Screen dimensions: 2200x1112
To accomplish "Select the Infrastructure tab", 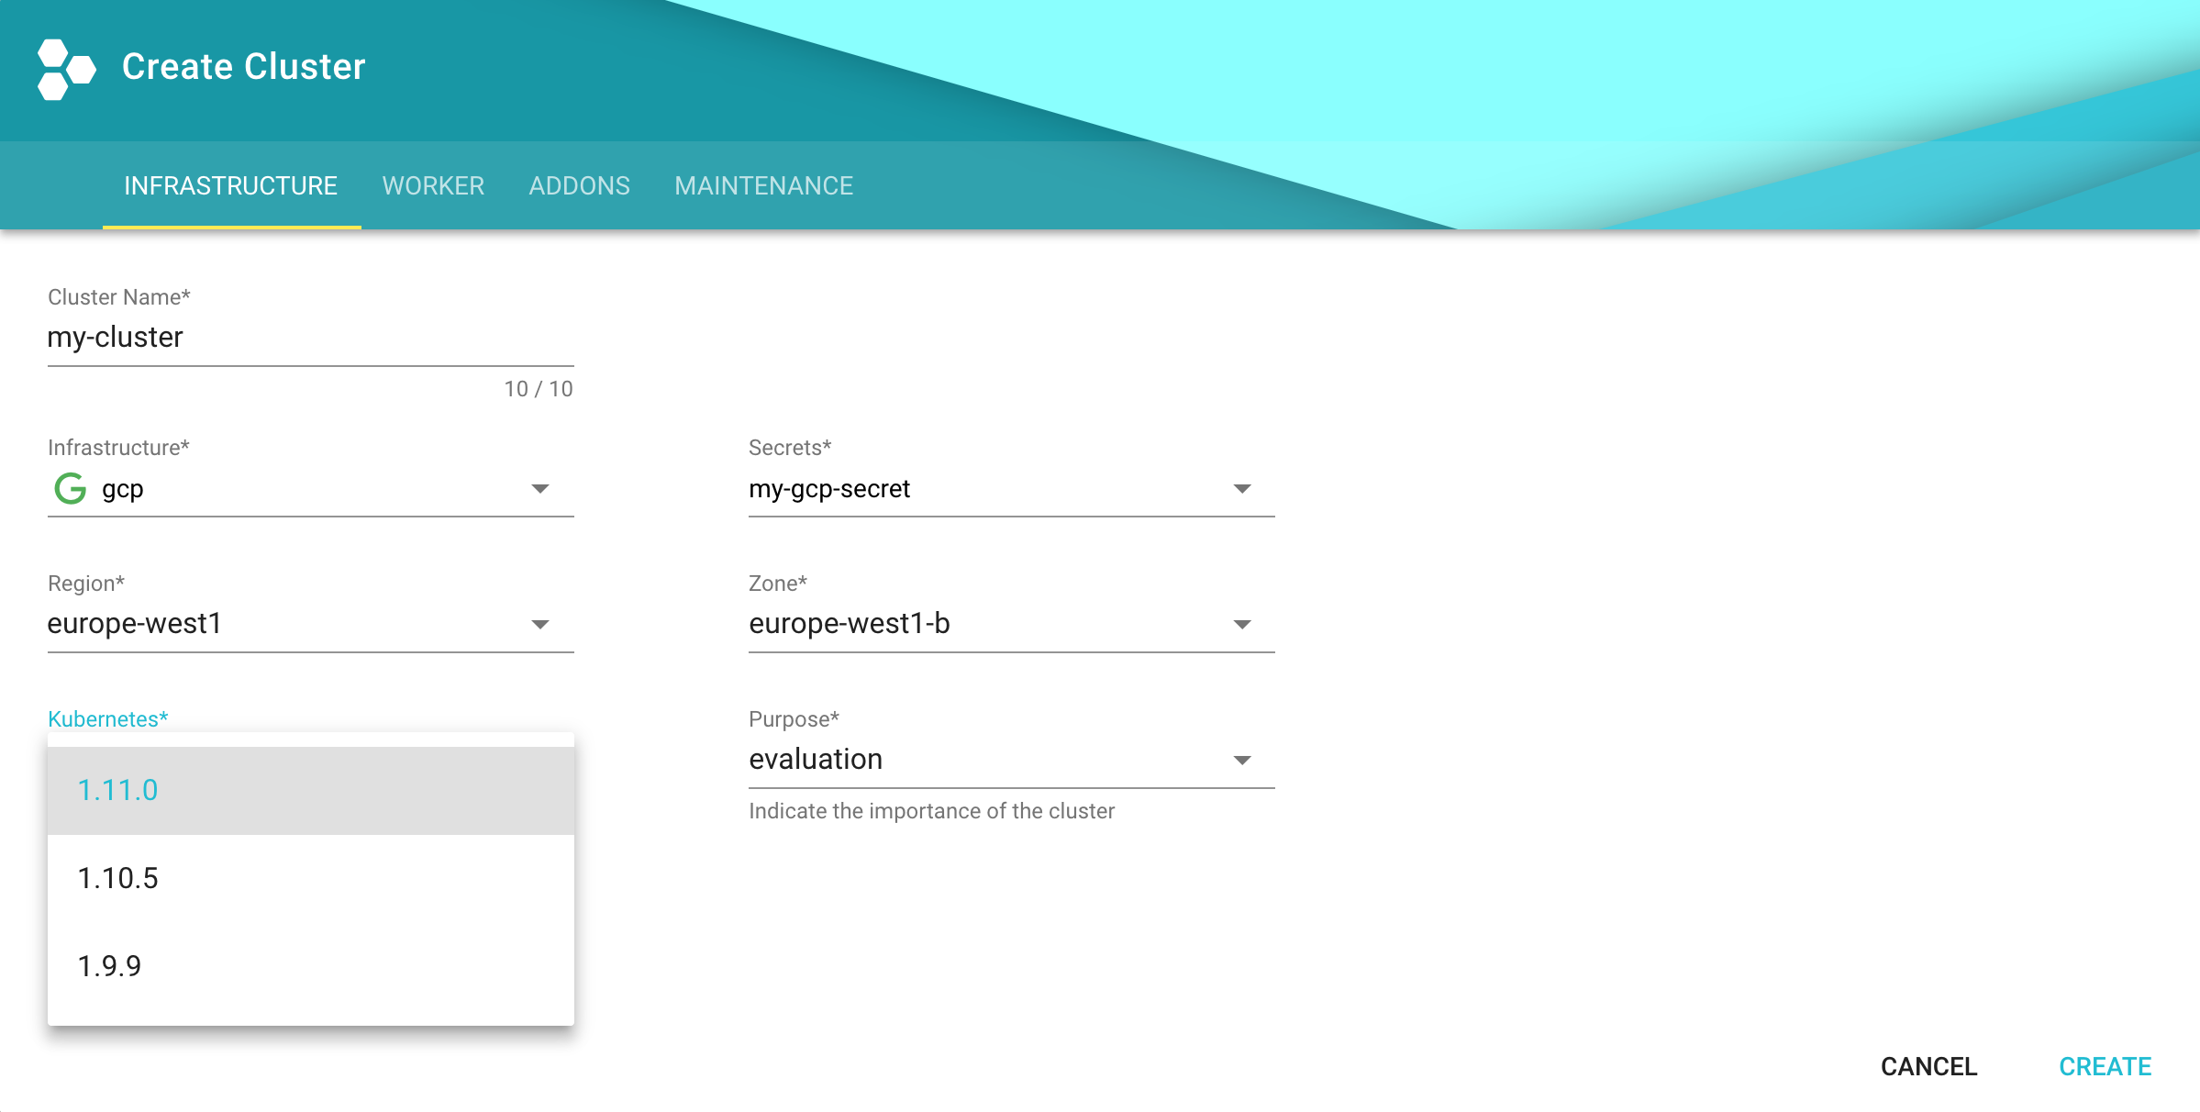I will tap(231, 186).
